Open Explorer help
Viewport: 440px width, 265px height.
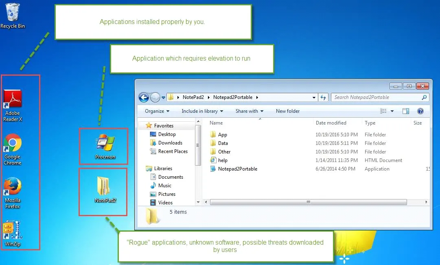coord(420,111)
